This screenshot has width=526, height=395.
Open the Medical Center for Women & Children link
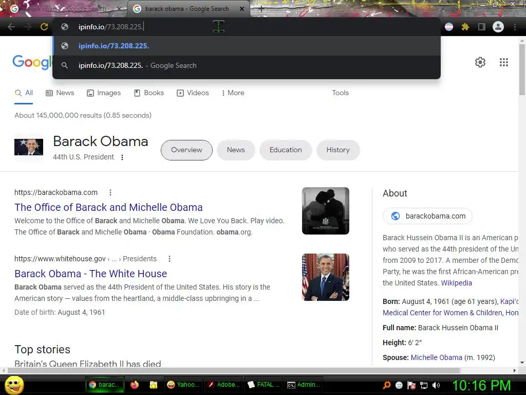pos(450,313)
